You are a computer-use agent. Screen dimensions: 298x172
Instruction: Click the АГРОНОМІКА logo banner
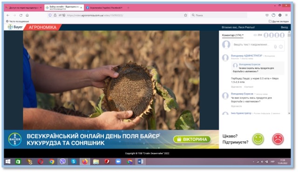pyautogui.click(x=42, y=27)
